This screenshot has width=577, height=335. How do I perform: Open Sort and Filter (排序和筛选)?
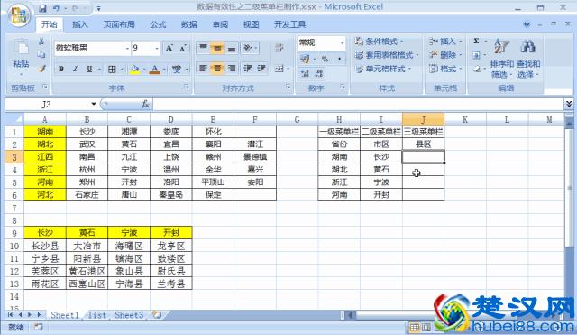click(502, 58)
